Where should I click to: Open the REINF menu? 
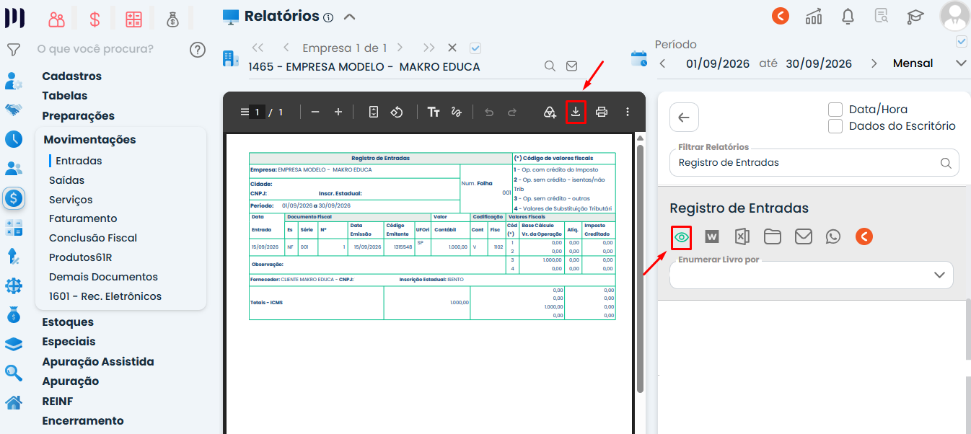click(x=58, y=402)
